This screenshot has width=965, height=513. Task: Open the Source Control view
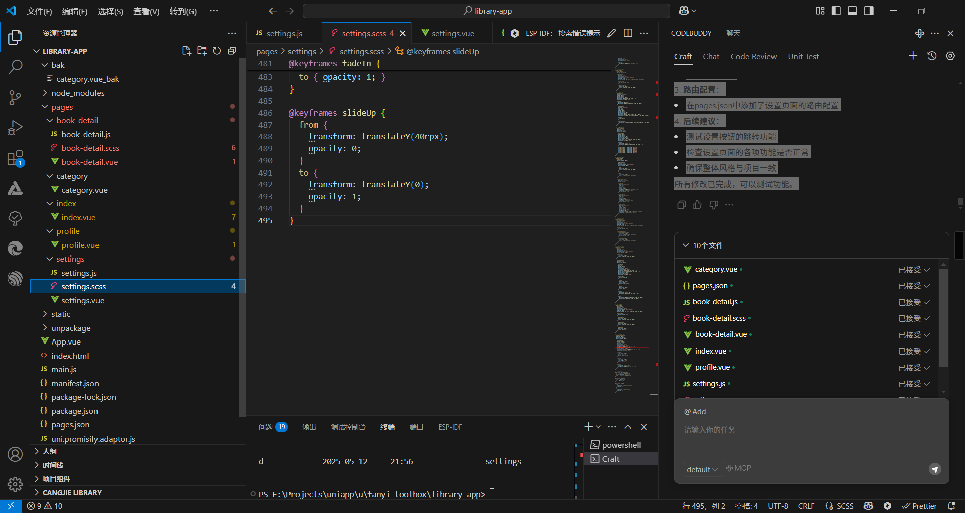pyautogui.click(x=15, y=97)
